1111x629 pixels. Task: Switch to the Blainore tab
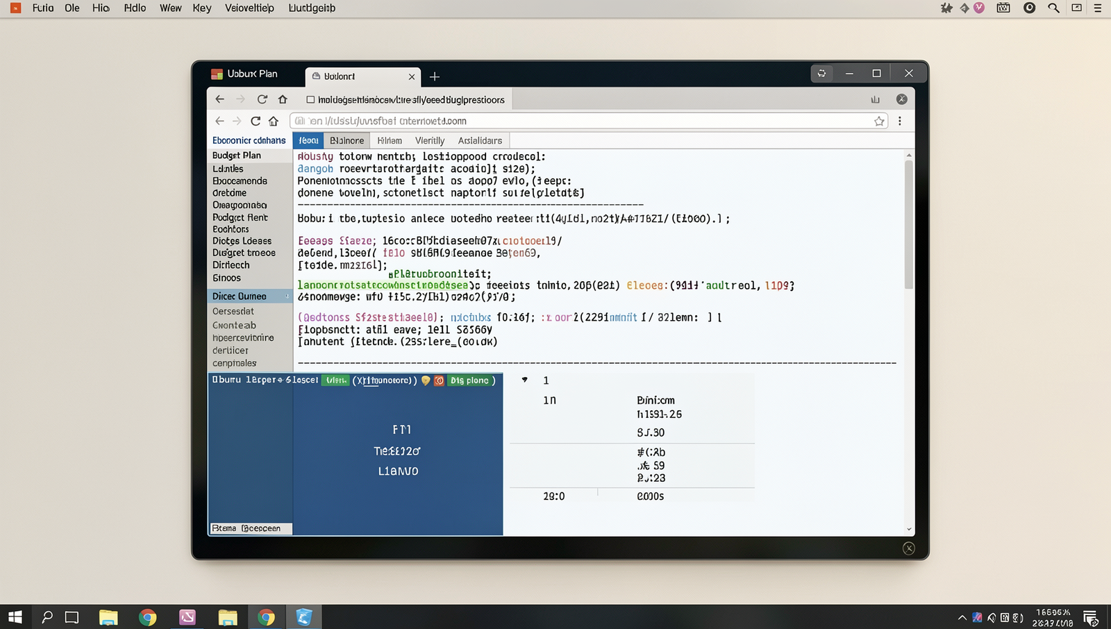(346, 140)
